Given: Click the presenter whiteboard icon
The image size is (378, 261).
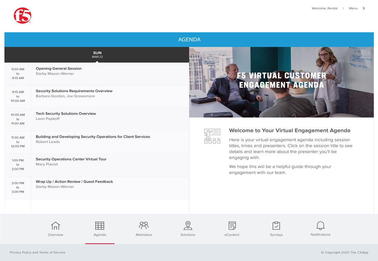Looking at the screenshot, I should pyautogui.click(x=212, y=136).
